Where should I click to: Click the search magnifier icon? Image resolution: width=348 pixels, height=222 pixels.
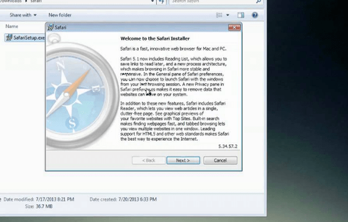(258, 2)
